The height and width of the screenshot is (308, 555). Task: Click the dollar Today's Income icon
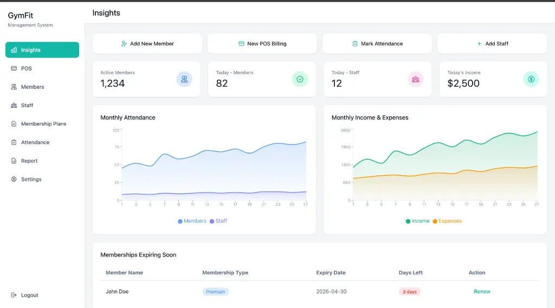pos(531,79)
